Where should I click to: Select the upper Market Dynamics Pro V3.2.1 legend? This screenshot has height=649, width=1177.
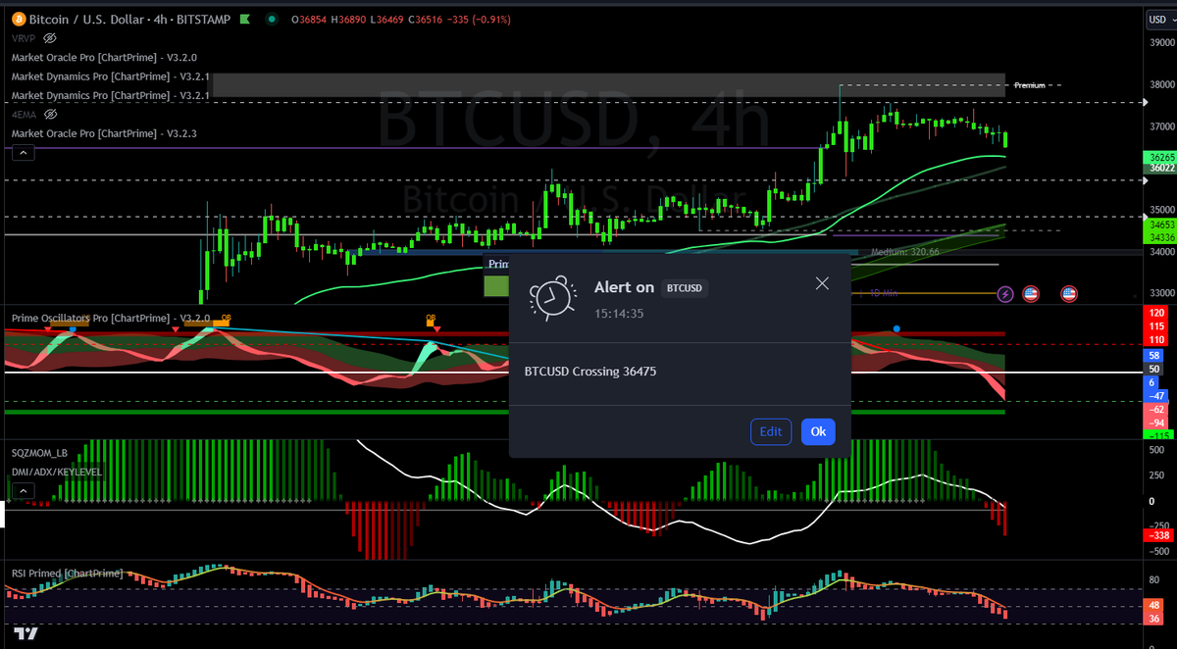111,76
